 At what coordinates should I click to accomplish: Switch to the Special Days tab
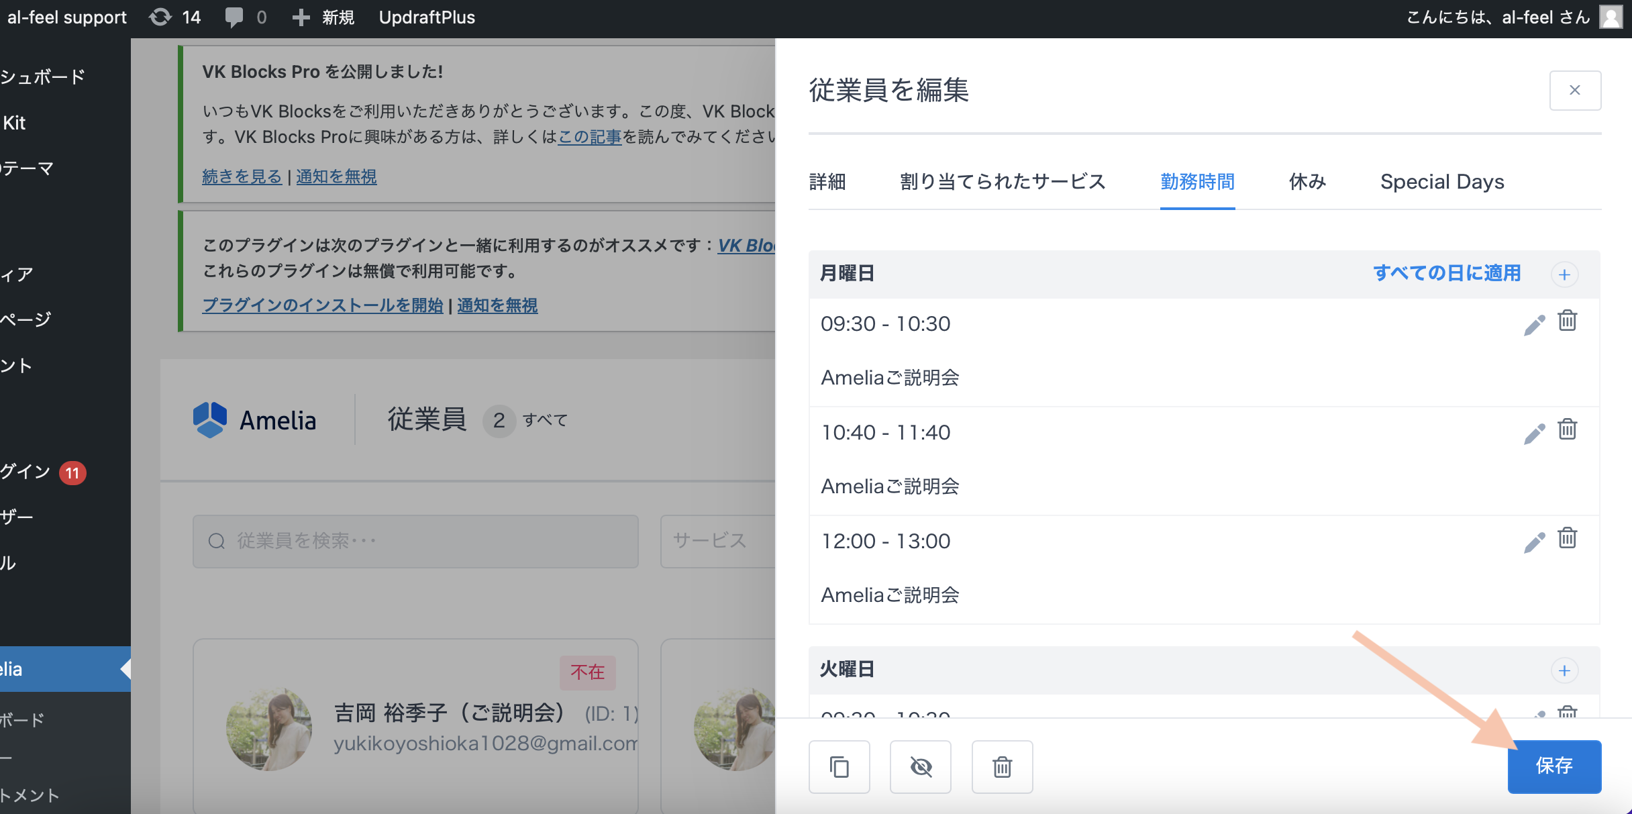1442,182
